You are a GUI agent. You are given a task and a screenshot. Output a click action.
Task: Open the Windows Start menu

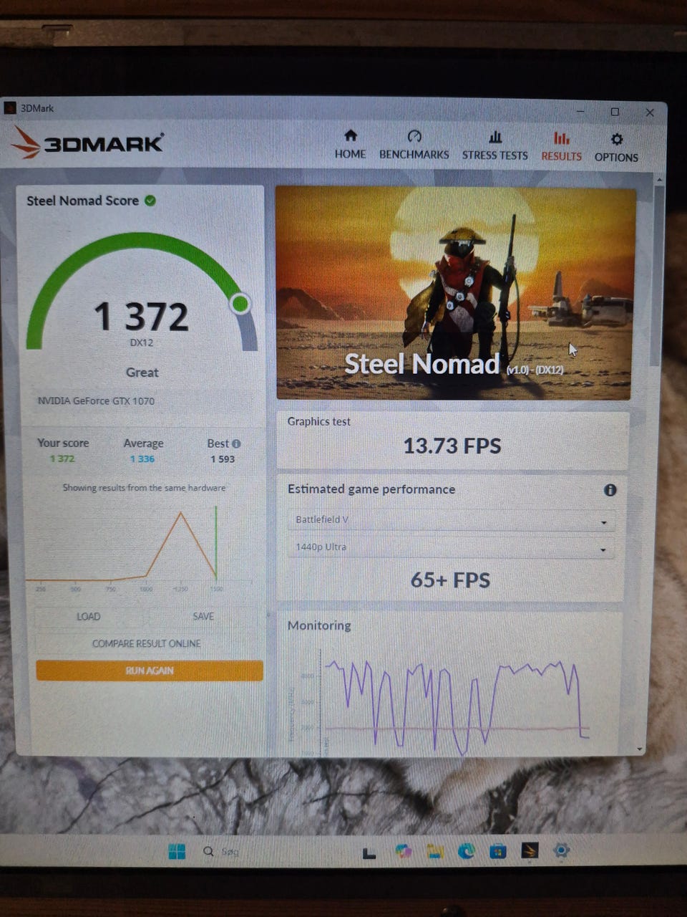(177, 851)
